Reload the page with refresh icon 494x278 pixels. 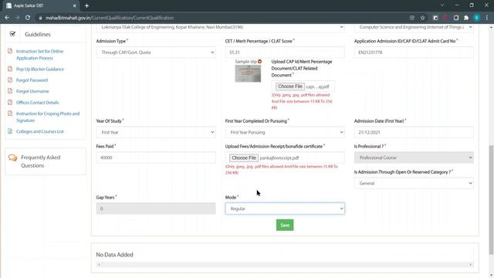28,18
